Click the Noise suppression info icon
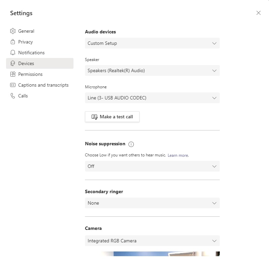Viewport: 269px width, 269px height. (x=131, y=144)
